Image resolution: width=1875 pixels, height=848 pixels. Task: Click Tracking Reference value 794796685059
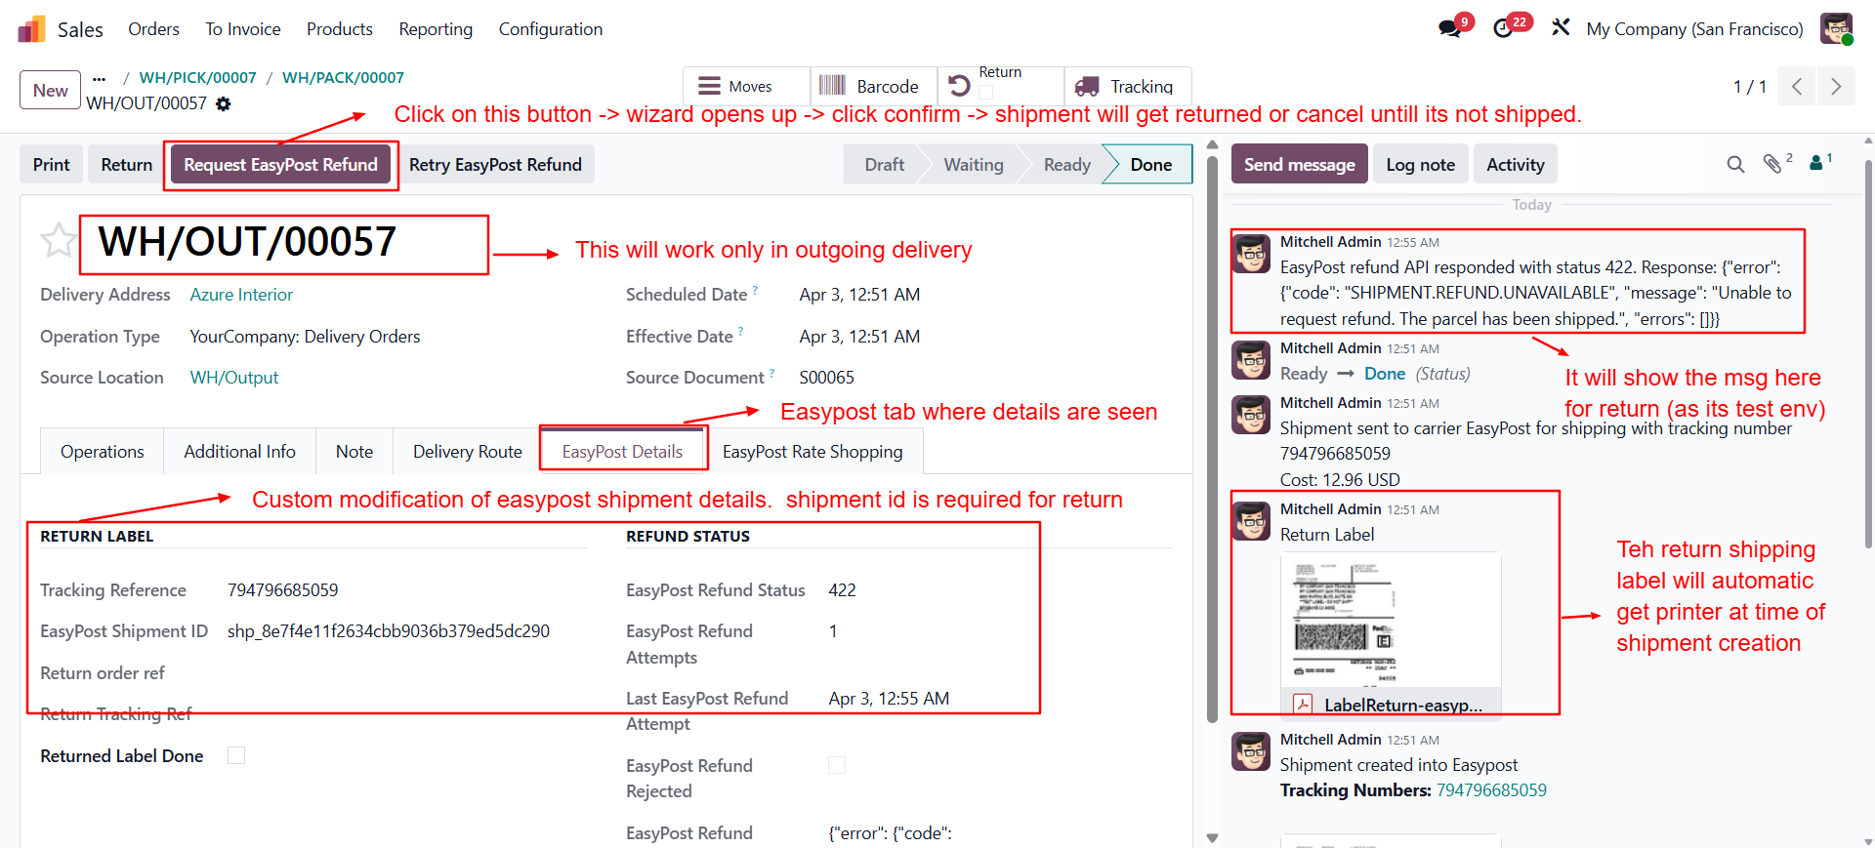click(x=282, y=590)
